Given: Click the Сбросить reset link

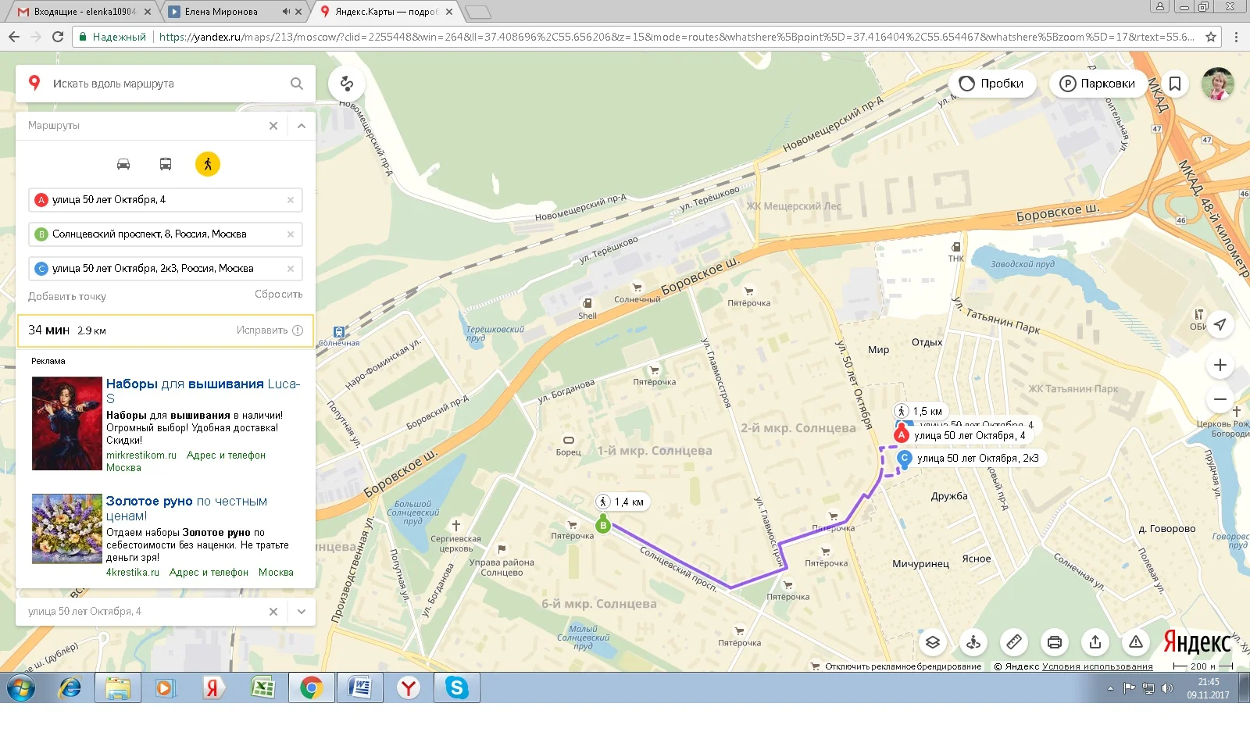Looking at the screenshot, I should click(x=279, y=295).
